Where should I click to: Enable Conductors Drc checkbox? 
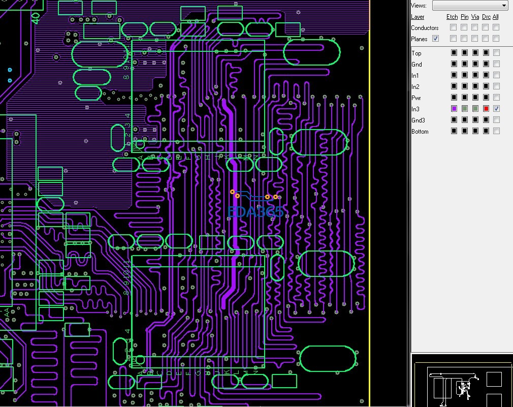(x=486, y=27)
